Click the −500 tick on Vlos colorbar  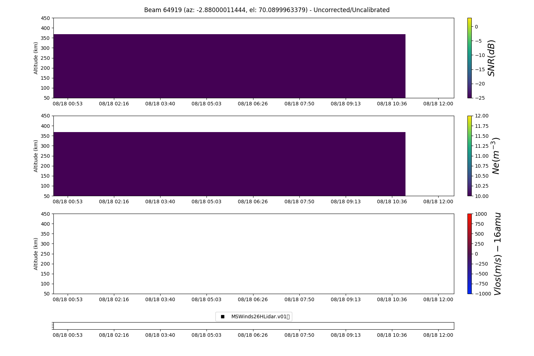point(481,274)
